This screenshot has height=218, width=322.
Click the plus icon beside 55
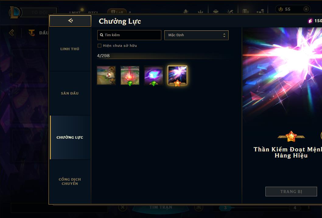coord(306,9)
